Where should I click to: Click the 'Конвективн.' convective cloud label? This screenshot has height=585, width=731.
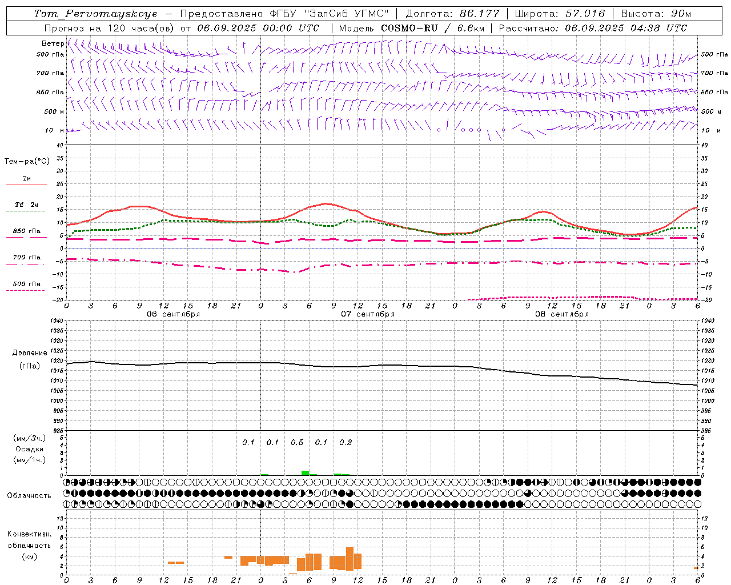pos(30,534)
